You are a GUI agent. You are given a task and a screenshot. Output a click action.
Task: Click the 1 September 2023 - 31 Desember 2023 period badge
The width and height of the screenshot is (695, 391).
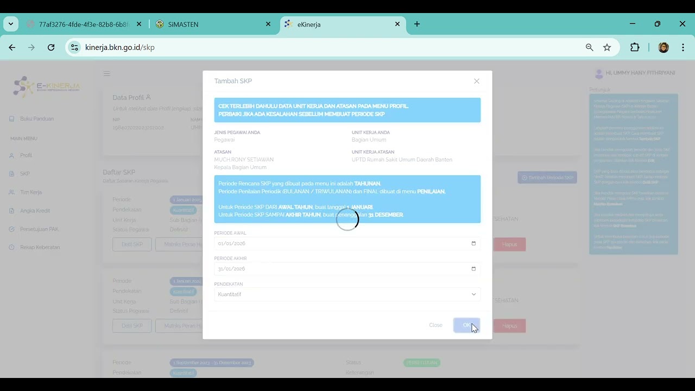coord(212,363)
